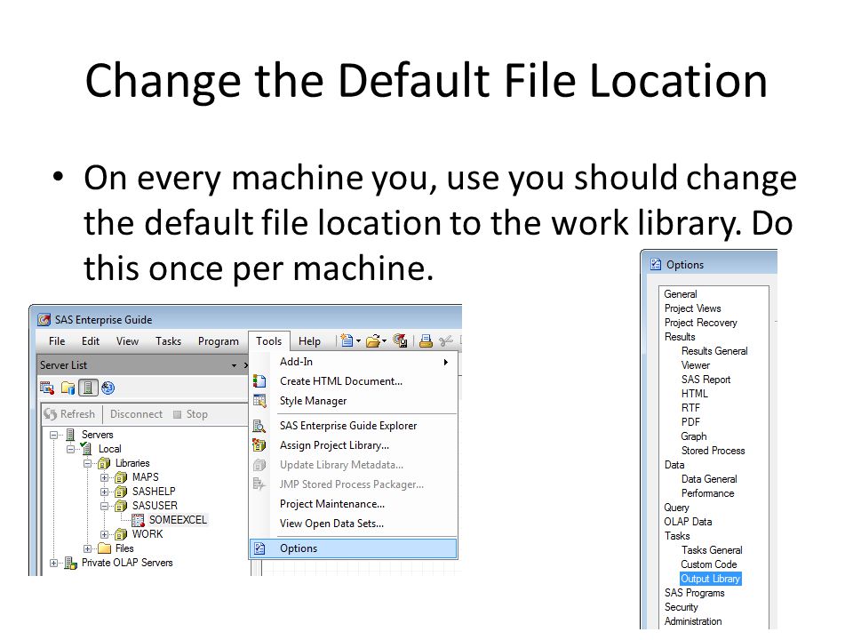Click the Private OLAP Servers icon
This screenshot has height=640, width=853.
(71, 563)
